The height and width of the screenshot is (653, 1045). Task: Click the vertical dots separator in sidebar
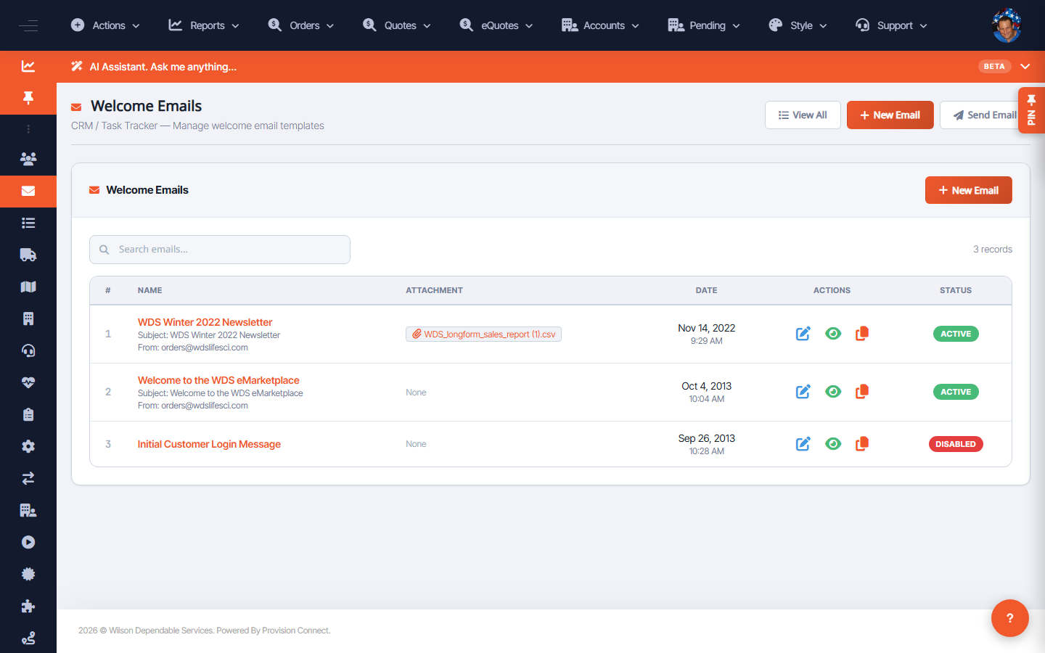tap(28, 129)
